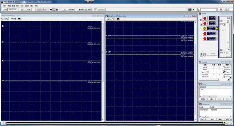Click the 新测试 button in Tests panel

[203, 99]
